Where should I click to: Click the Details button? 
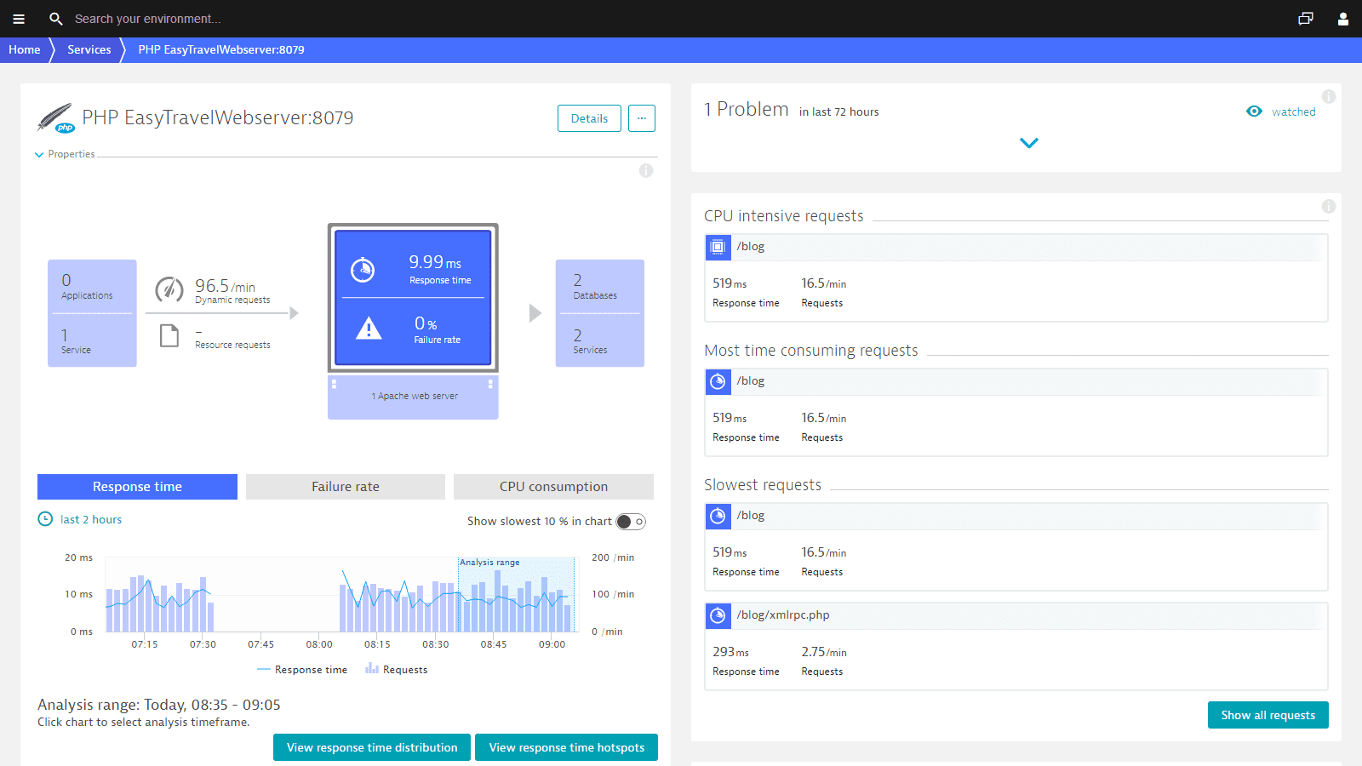click(589, 118)
